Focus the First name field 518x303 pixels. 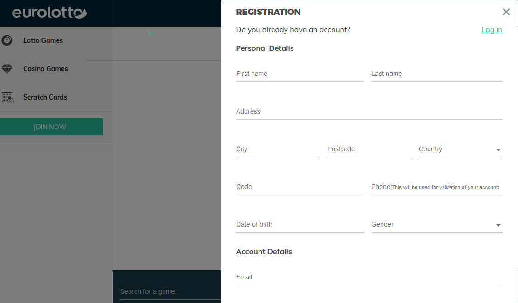point(300,74)
